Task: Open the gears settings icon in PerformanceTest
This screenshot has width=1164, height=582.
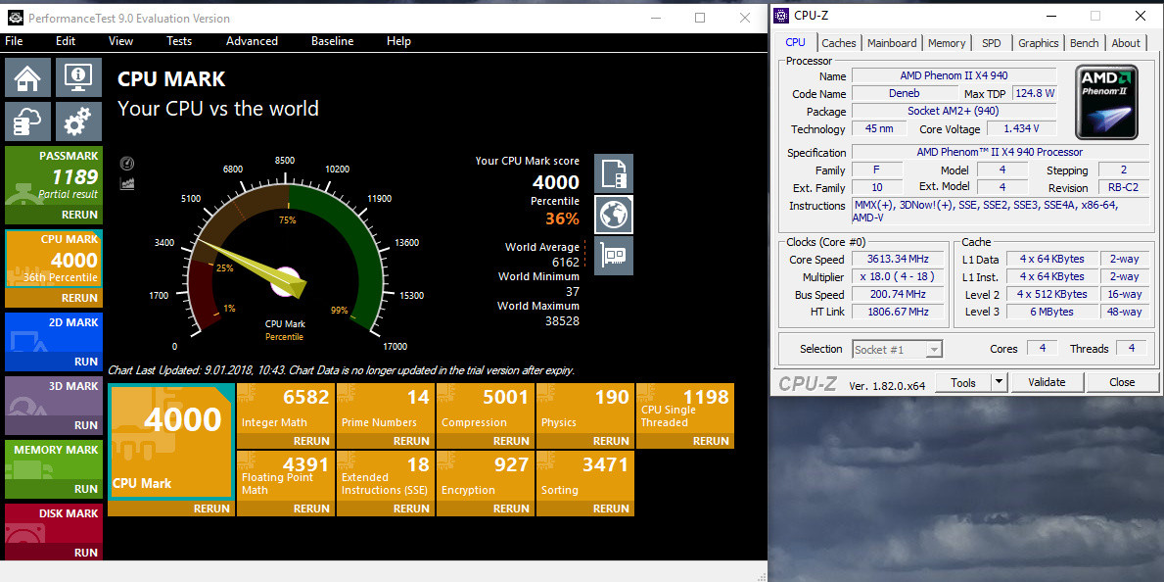Action: coord(78,121)
